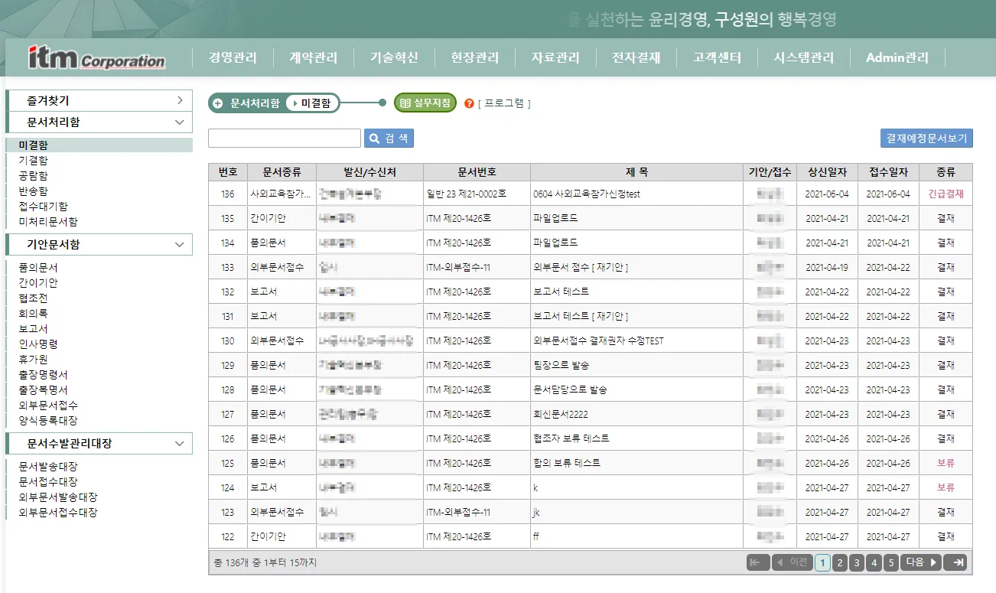Screen dimensions: 996x593
Task: Open the 경영관리 top menu
Action: [233, 58]
